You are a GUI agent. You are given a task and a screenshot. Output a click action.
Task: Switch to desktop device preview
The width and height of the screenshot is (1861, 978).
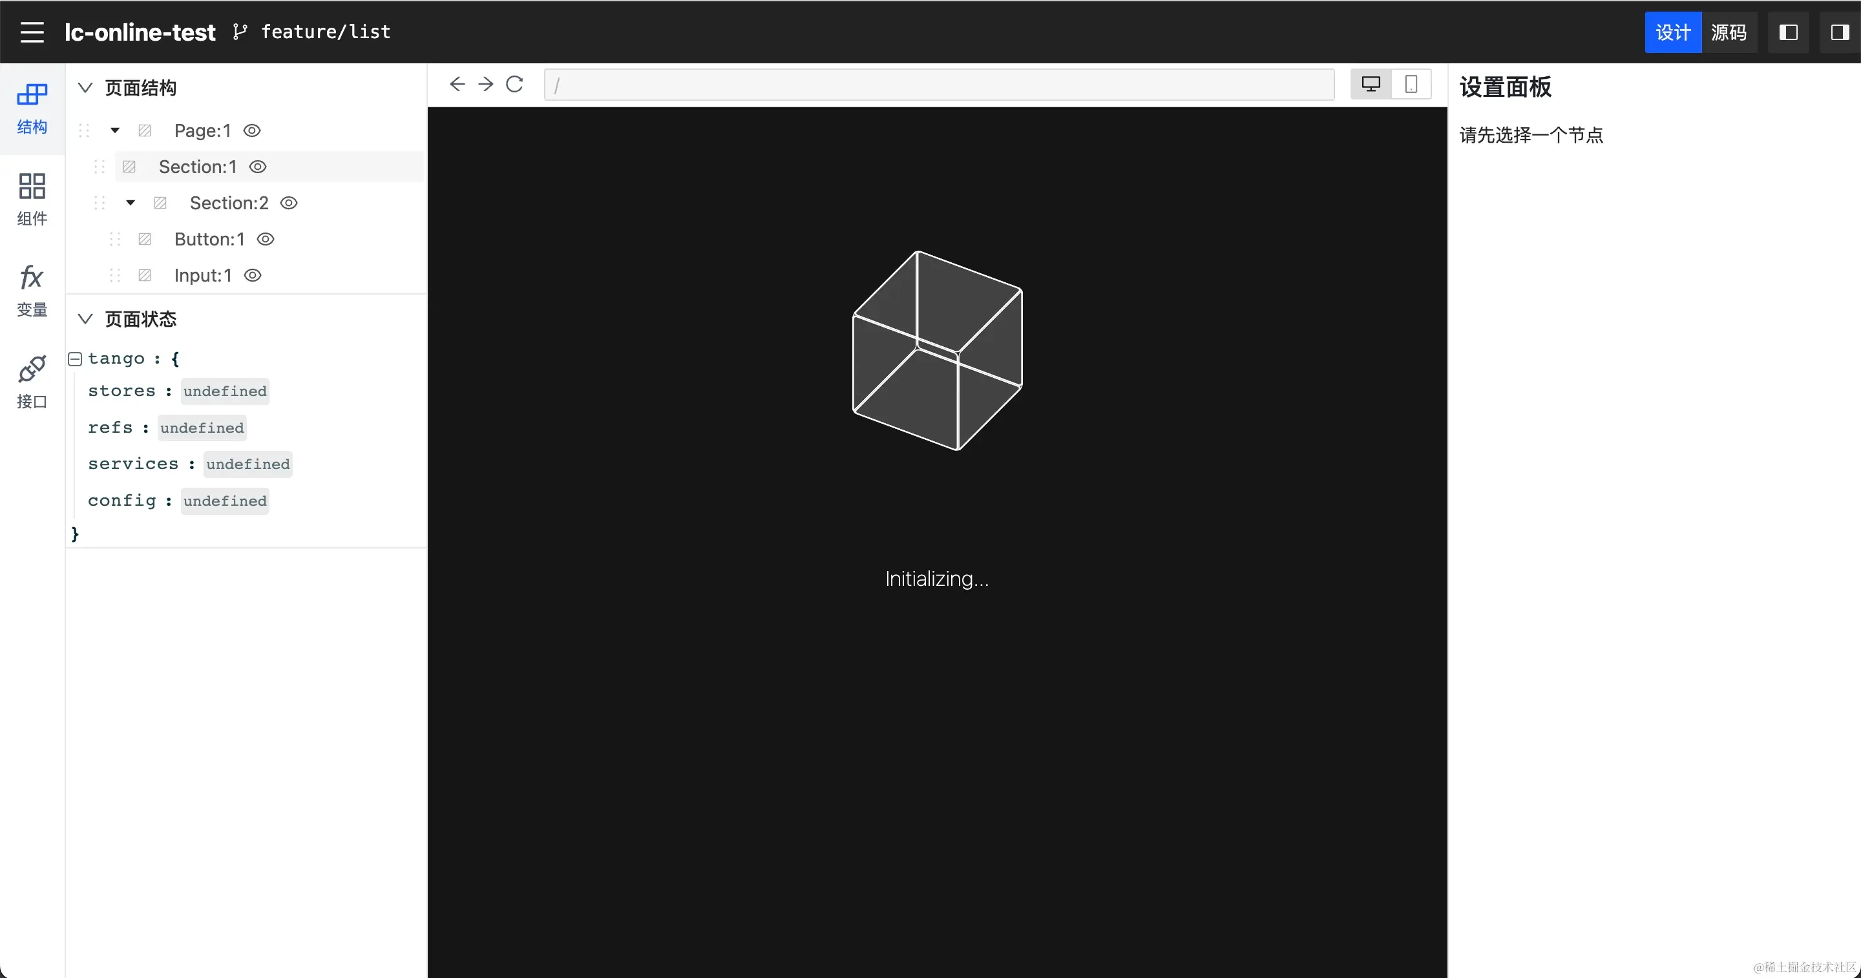point(1371,85)
